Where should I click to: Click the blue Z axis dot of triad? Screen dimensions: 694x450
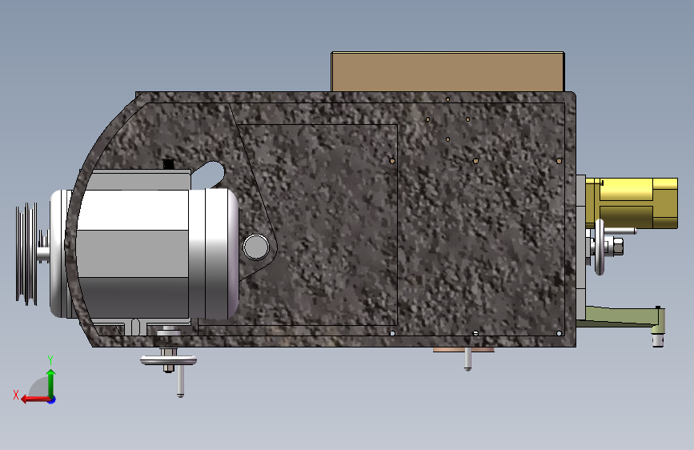click(52, 400)
